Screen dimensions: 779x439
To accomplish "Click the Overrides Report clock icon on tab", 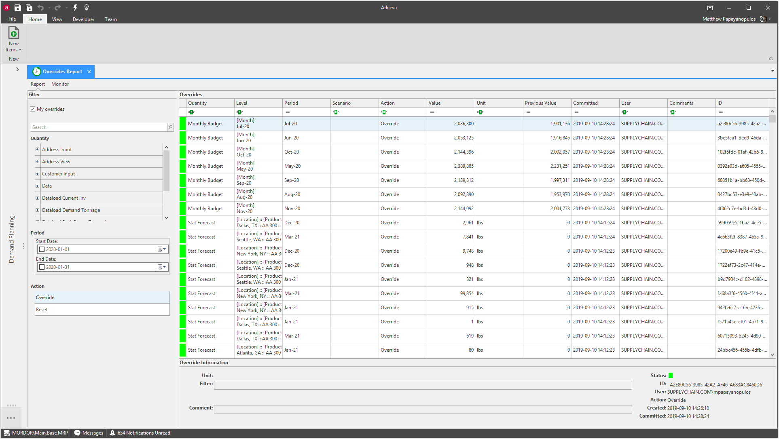I will coord(37,72).
